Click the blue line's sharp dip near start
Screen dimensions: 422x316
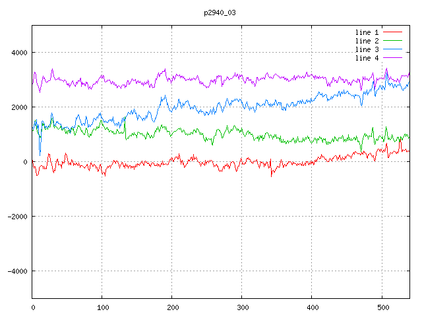tap(40, 154)
